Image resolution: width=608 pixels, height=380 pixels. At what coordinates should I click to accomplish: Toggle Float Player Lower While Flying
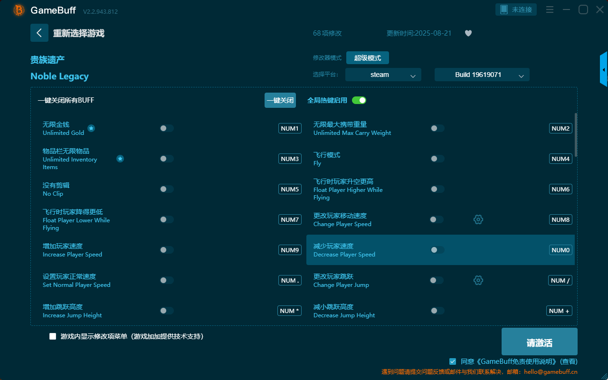point(167,219)
